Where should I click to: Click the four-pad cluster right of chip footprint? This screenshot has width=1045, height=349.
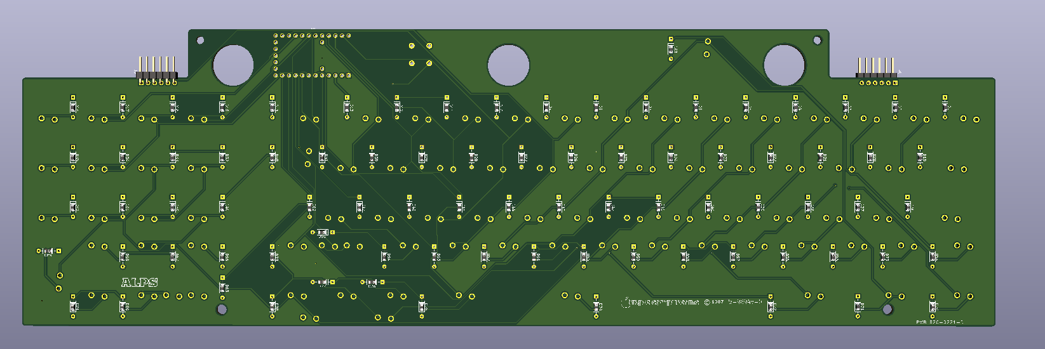click(421, 55)
